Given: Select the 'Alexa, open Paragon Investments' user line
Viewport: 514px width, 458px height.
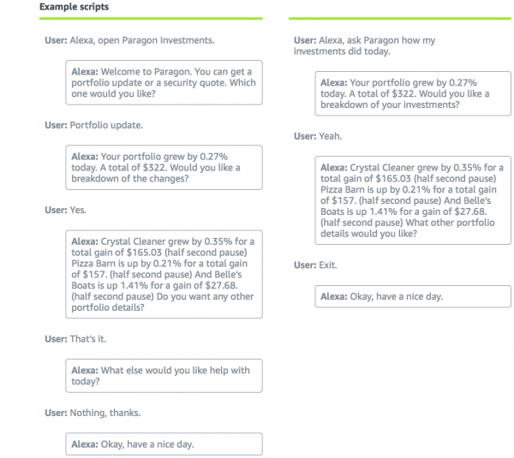Looking at the screenshot, I should coord(128,39).
